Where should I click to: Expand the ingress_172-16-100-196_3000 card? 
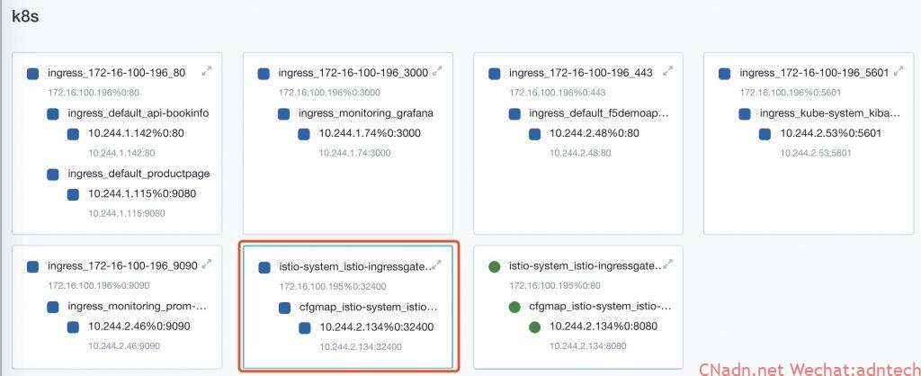437,70
